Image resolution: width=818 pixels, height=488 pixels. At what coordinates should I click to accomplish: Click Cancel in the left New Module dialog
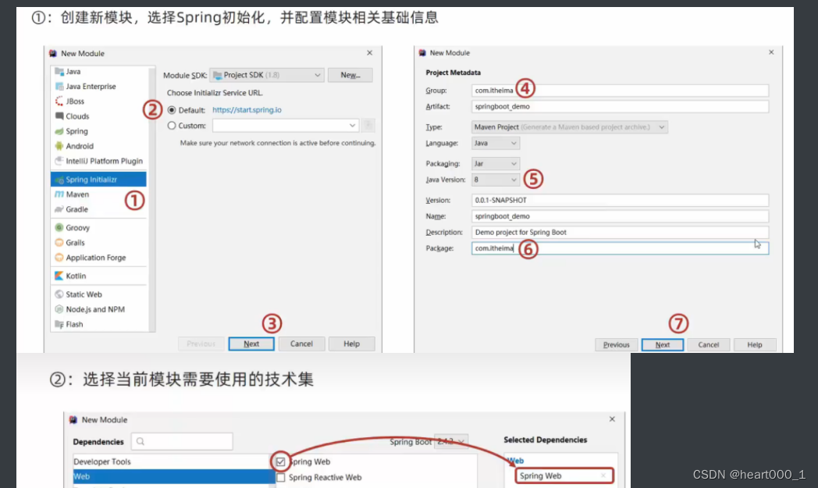click(x=301, y=344)
